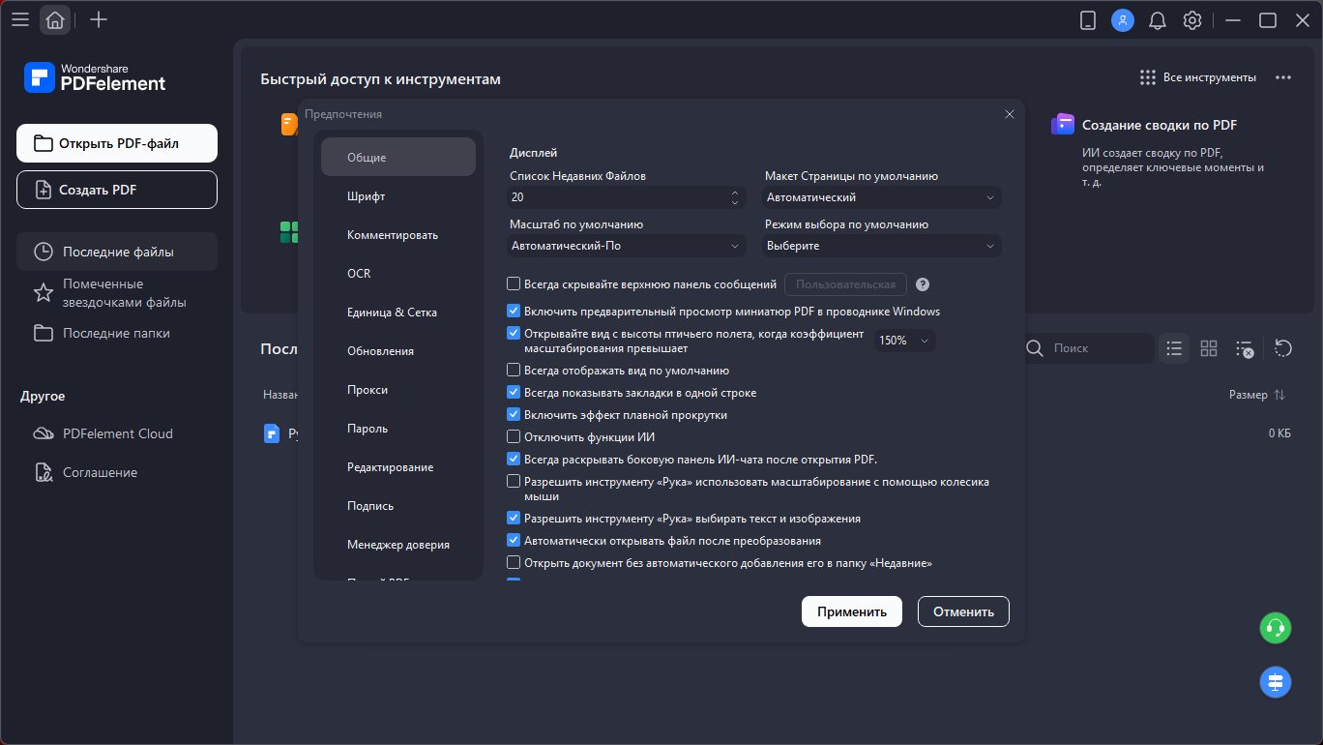Click the Поиск search field
This screenshot has width=1323, height=745.
point(1088,347)
